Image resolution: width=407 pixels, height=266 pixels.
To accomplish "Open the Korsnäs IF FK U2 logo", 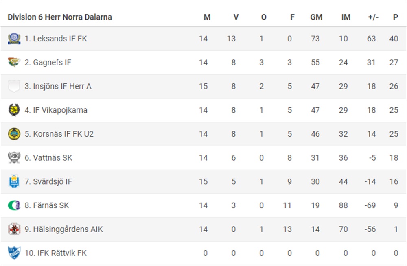I will click(14, 134).
